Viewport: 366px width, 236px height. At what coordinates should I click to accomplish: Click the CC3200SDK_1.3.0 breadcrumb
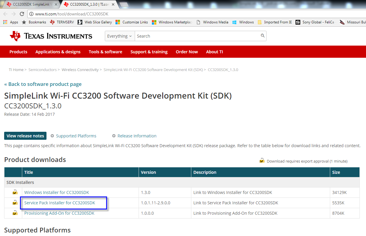[x=223, y=70]
